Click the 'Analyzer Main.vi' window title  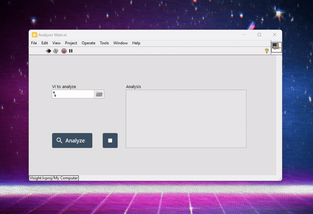point(52,35)
